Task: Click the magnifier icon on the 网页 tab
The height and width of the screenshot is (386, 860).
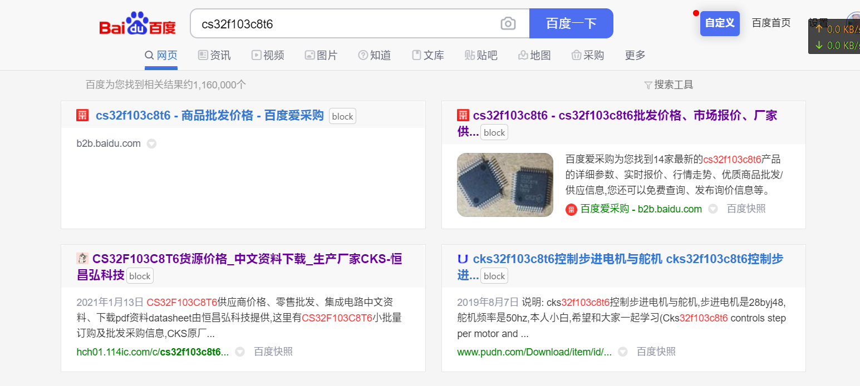Action: pyautogui.click(x=148, y=55)
